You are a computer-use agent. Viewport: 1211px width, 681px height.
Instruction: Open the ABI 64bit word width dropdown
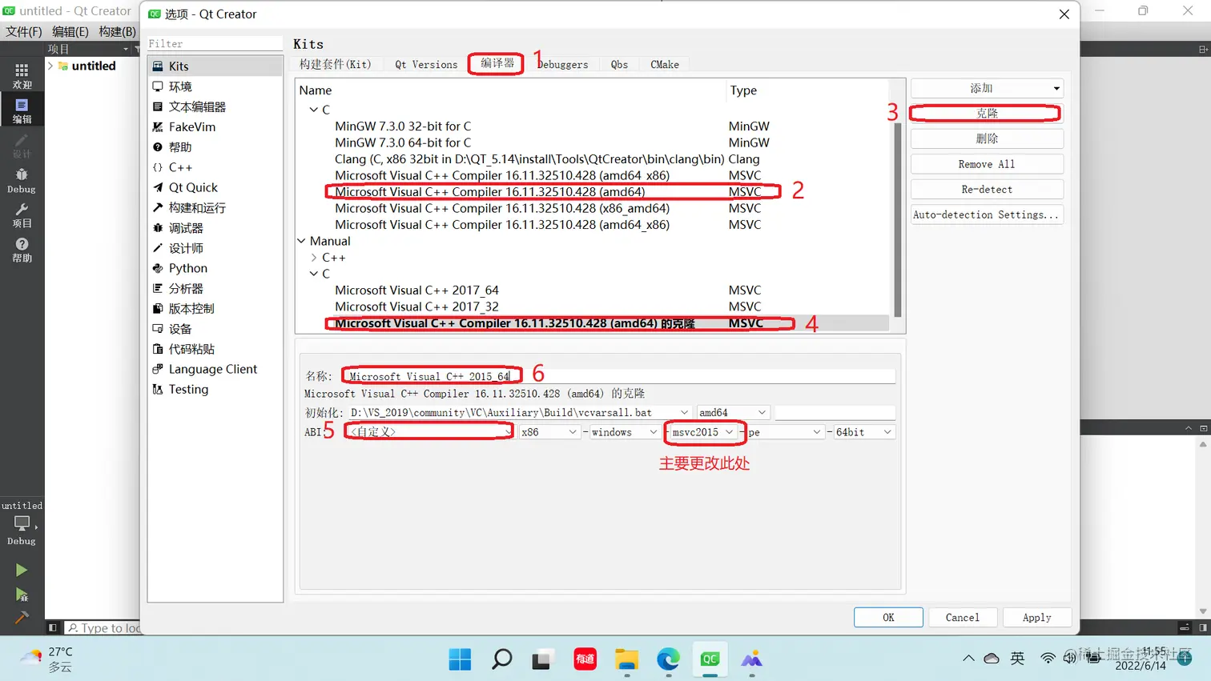[x=864, y=432]
